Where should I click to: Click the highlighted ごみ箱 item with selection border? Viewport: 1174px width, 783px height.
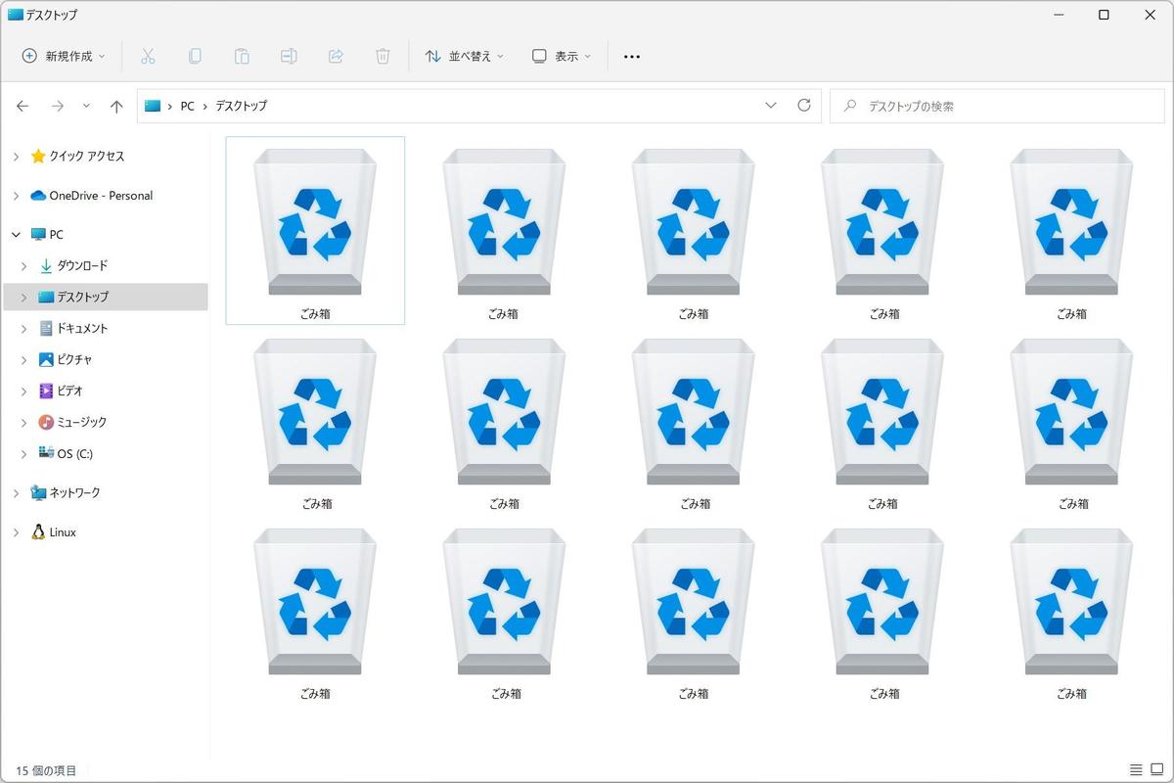tap(315, 230)
